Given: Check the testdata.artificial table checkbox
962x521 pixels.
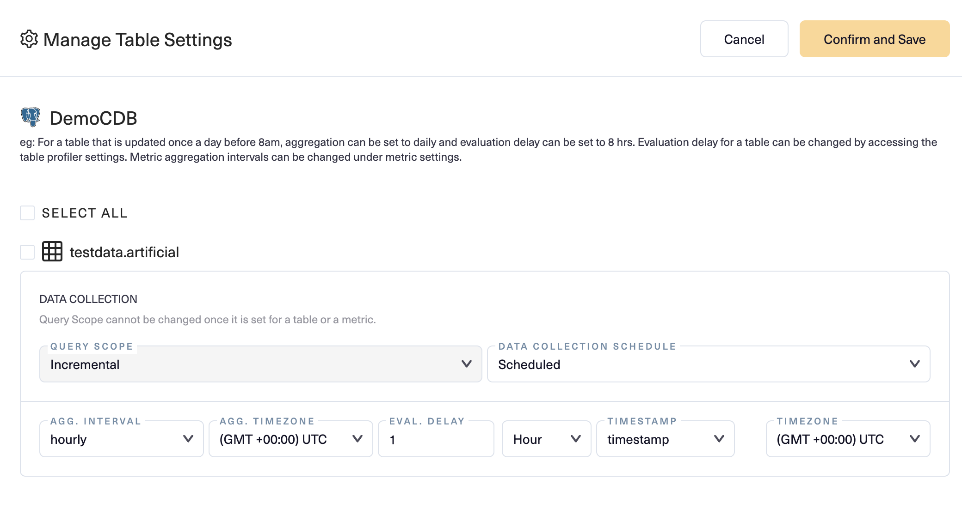Looking at the screenshot, I should coord(27,252).
